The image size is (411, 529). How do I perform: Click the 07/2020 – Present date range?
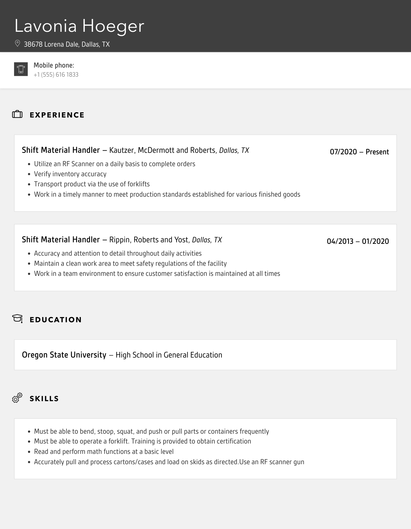tap(359, 152)
